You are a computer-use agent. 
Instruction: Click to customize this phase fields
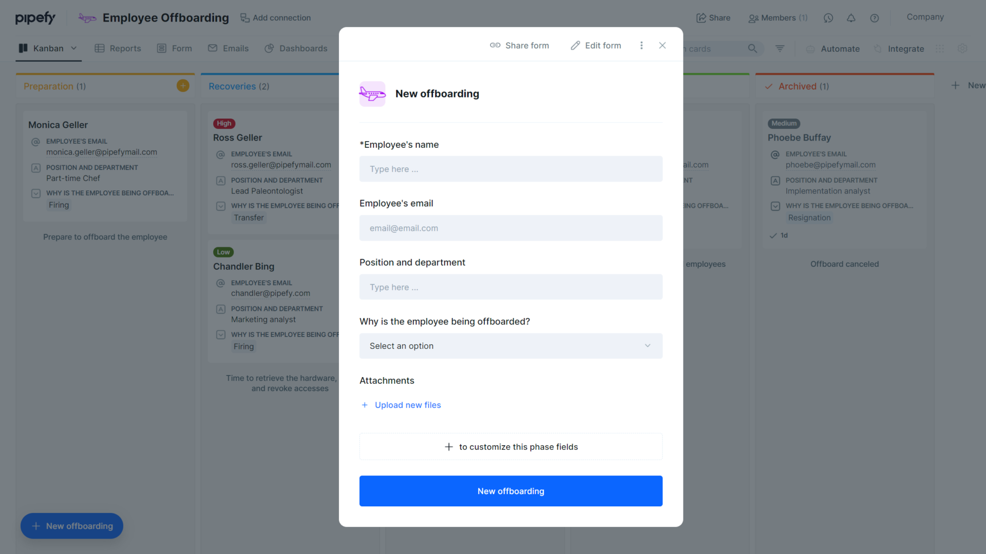[x=510, y=446]
